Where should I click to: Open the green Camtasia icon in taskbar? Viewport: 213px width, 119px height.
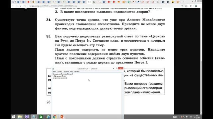tap(41, 117)
